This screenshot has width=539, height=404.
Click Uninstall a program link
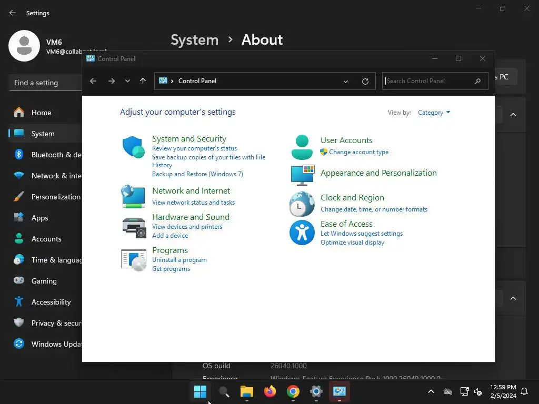tap(179, 260)
